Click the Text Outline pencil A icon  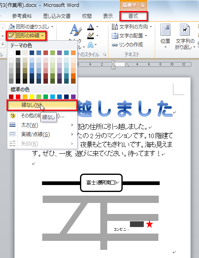tap(91, 36)
